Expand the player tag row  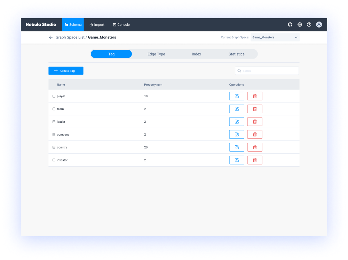coord(54,96)
